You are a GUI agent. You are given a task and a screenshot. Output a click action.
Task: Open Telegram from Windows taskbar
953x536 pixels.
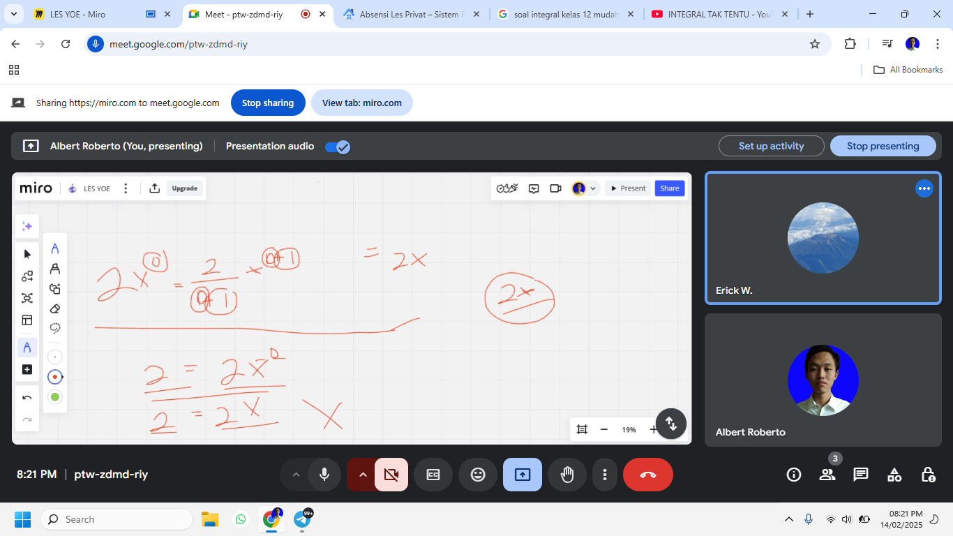coord(303,519)
